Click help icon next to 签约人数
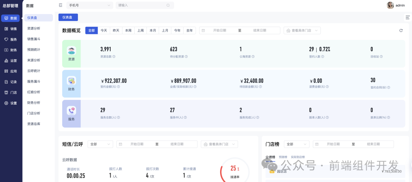The image size is (412, 182). 323,56
